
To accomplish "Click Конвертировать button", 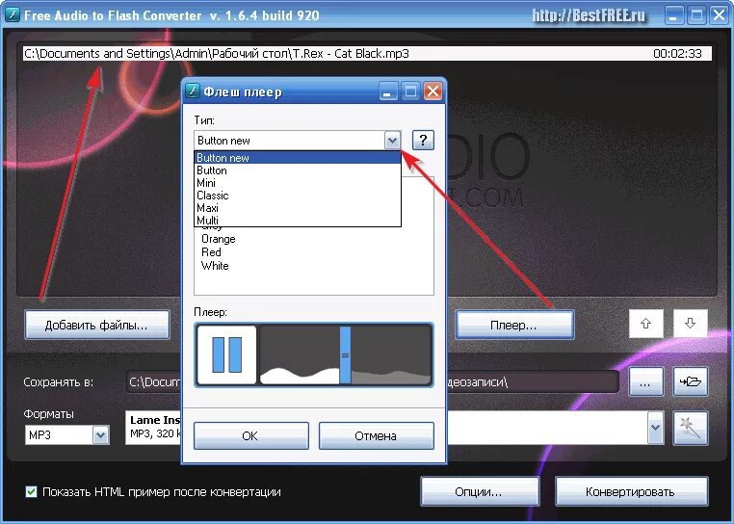I will [631, 491].
